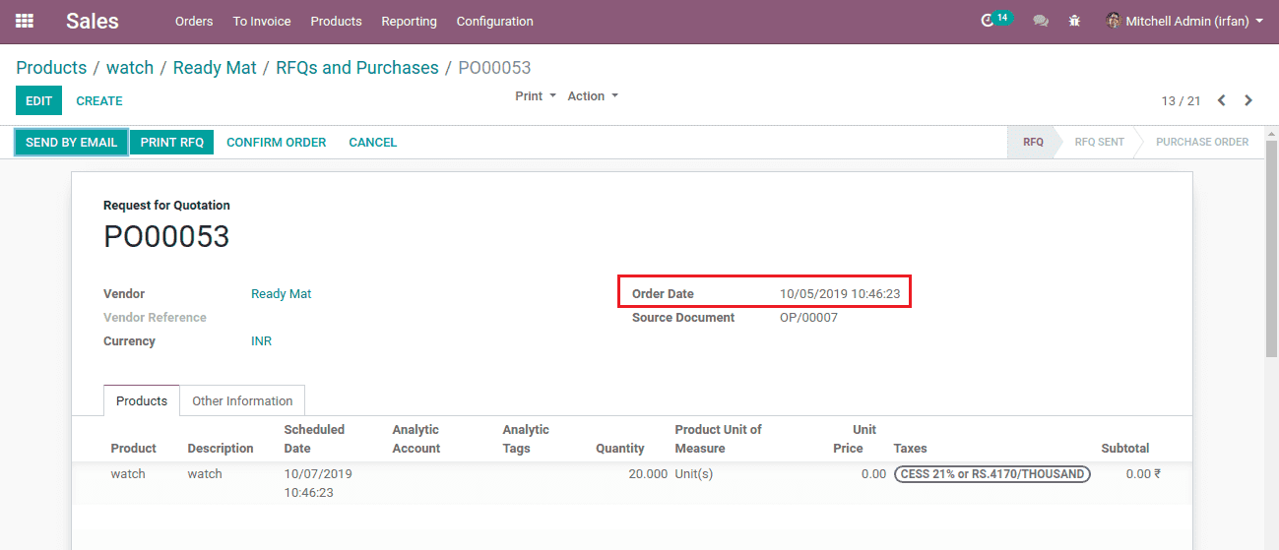Go to next record arrow
The width and height of the screenshot is (1279, 550).
tap(1248, 100)
